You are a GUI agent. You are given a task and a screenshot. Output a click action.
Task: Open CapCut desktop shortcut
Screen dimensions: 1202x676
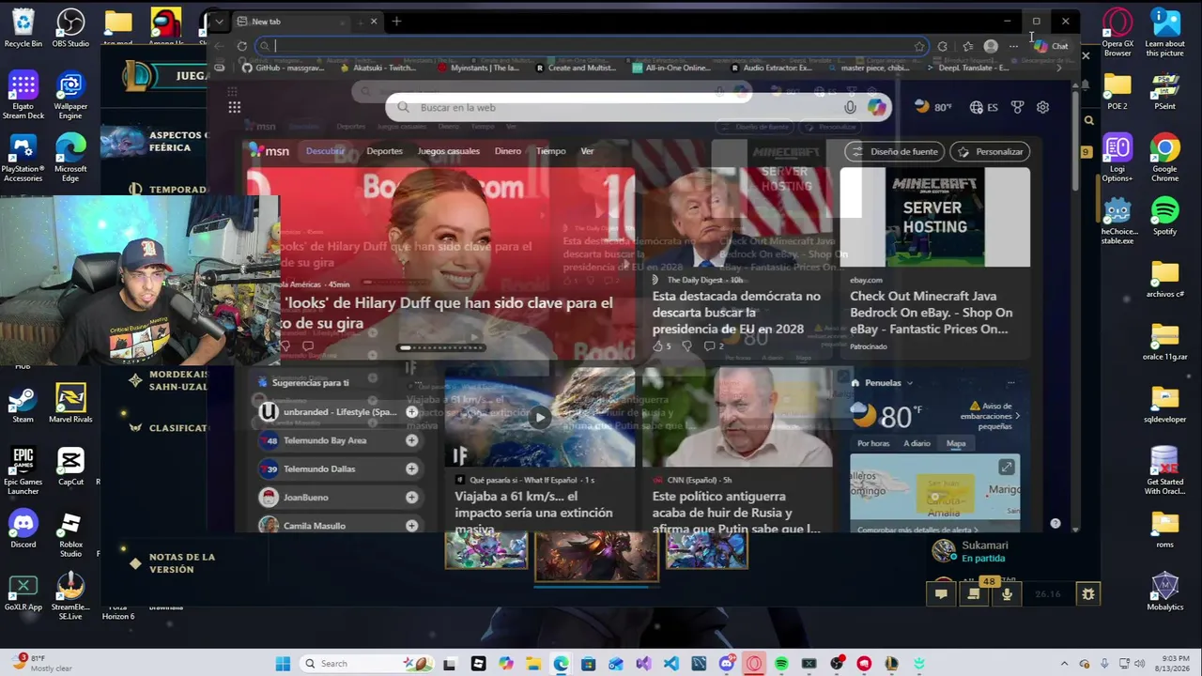70,467
